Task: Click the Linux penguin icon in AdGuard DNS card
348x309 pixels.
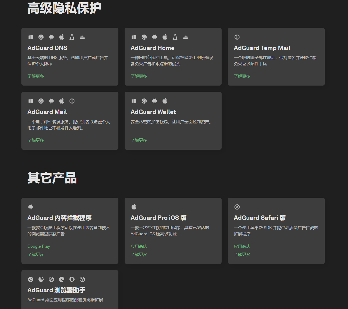Action: [x=72, y=37]
